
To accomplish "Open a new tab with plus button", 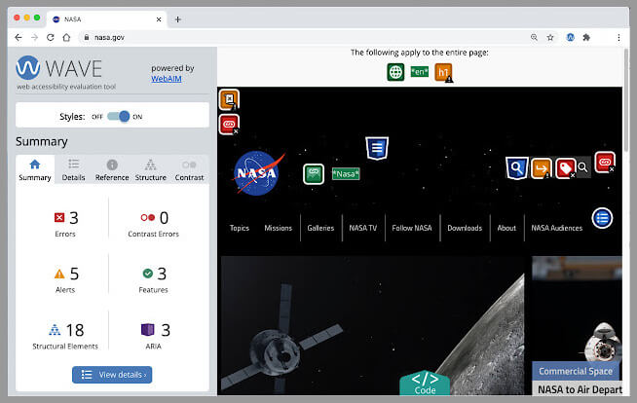I will pos(177,19).
